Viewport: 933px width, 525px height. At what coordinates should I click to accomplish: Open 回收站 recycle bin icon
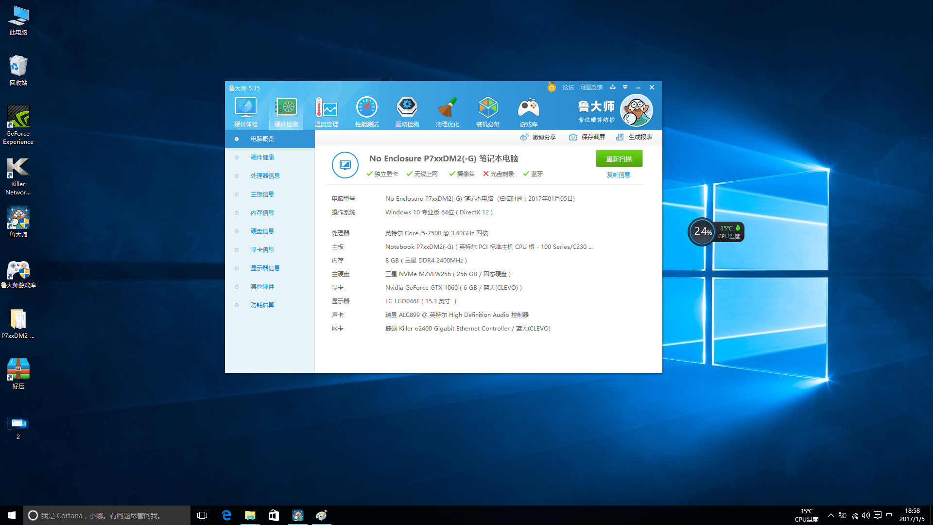(18, 70)
